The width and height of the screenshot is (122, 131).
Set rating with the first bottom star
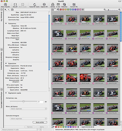click(x=85, y=127)
